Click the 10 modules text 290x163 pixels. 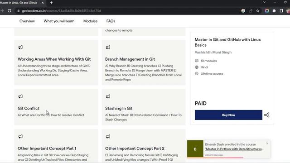click(208, 61)
